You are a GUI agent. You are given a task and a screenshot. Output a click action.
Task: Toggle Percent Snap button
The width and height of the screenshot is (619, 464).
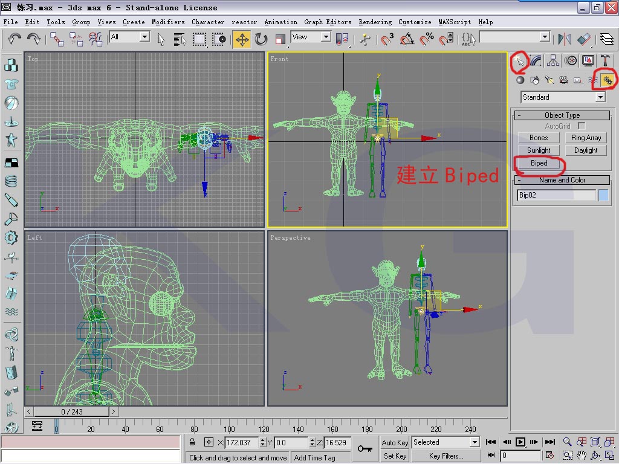click(x=426, y=39)
